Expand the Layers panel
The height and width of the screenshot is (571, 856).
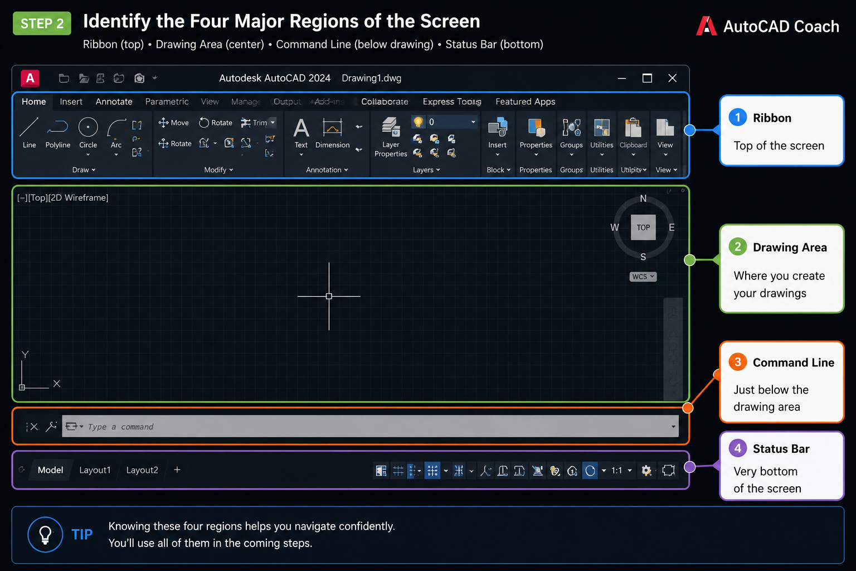pyautogui.click(x=426, y=170)
